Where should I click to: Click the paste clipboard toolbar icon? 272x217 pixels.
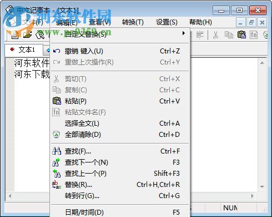click(x=241, y=35)
